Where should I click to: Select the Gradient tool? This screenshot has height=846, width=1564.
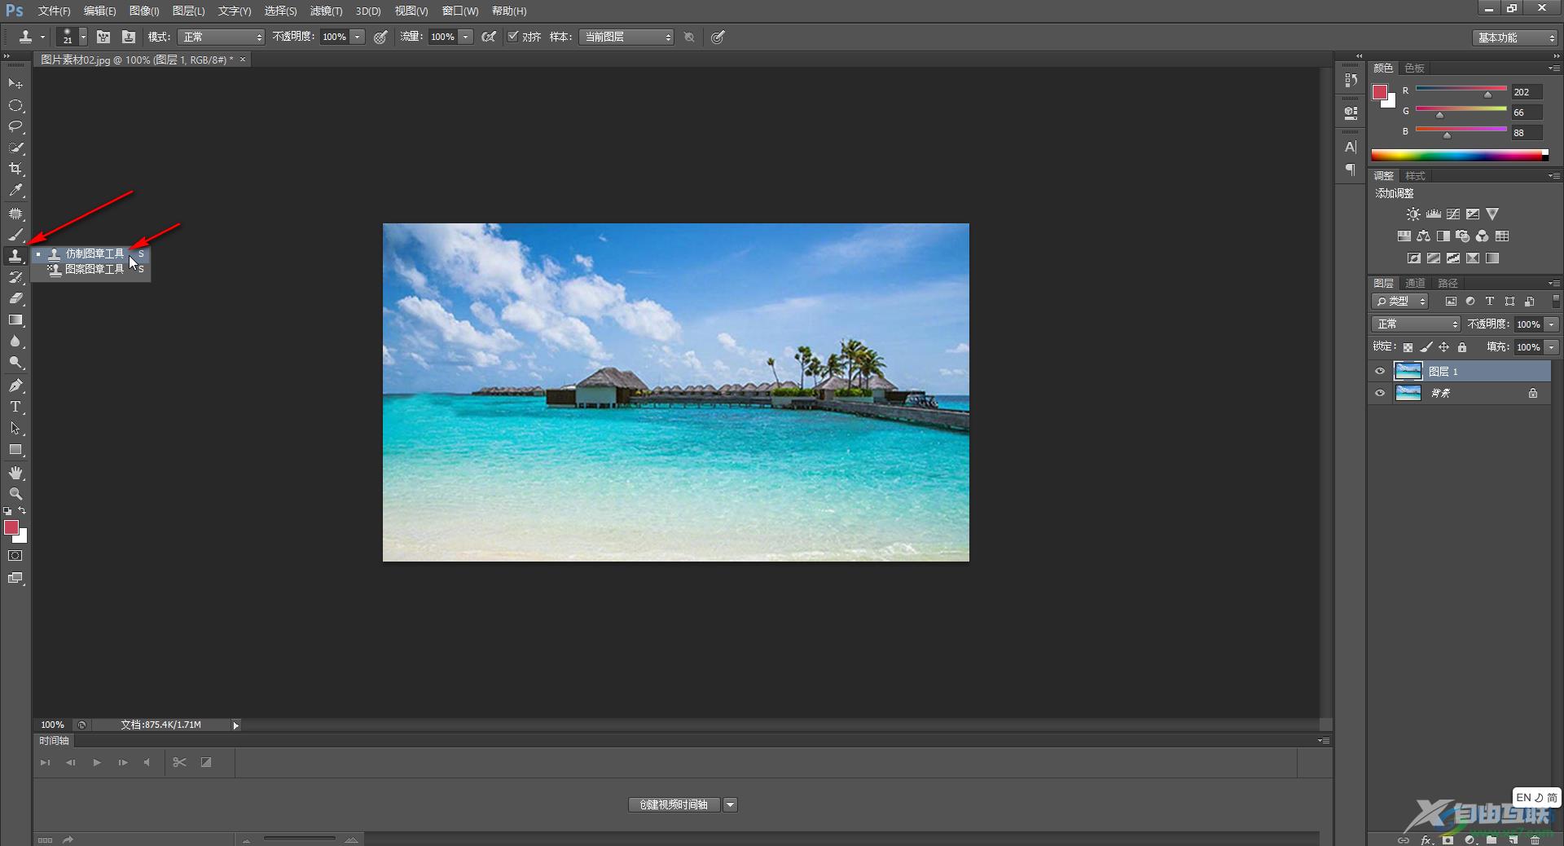(x=15, y=320)
